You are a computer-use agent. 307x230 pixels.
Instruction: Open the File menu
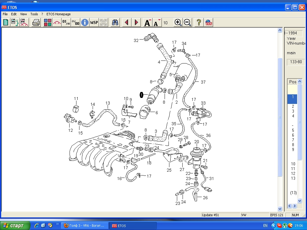[5, 14]
